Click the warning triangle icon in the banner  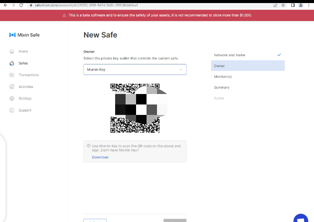click(64, 15)
